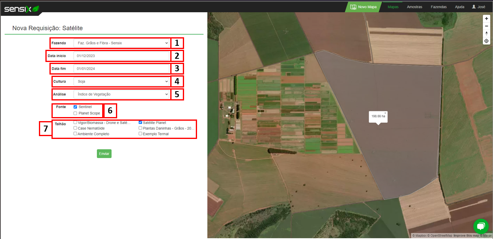Screen dimensions: 493x239
Task: Close the 198.66 ha map popup
Action: pyautogui.click(x=385, y=113)
